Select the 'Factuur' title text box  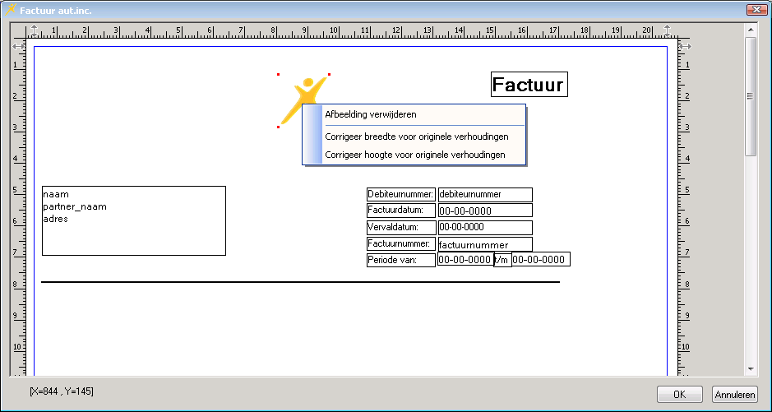click(529, 85)
